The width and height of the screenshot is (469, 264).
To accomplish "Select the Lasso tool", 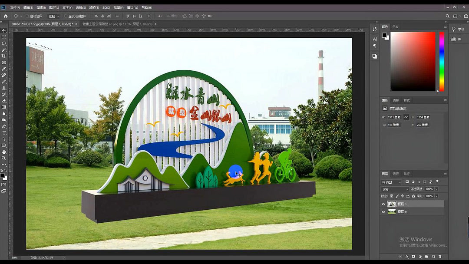I will click(x=3, y=43).
